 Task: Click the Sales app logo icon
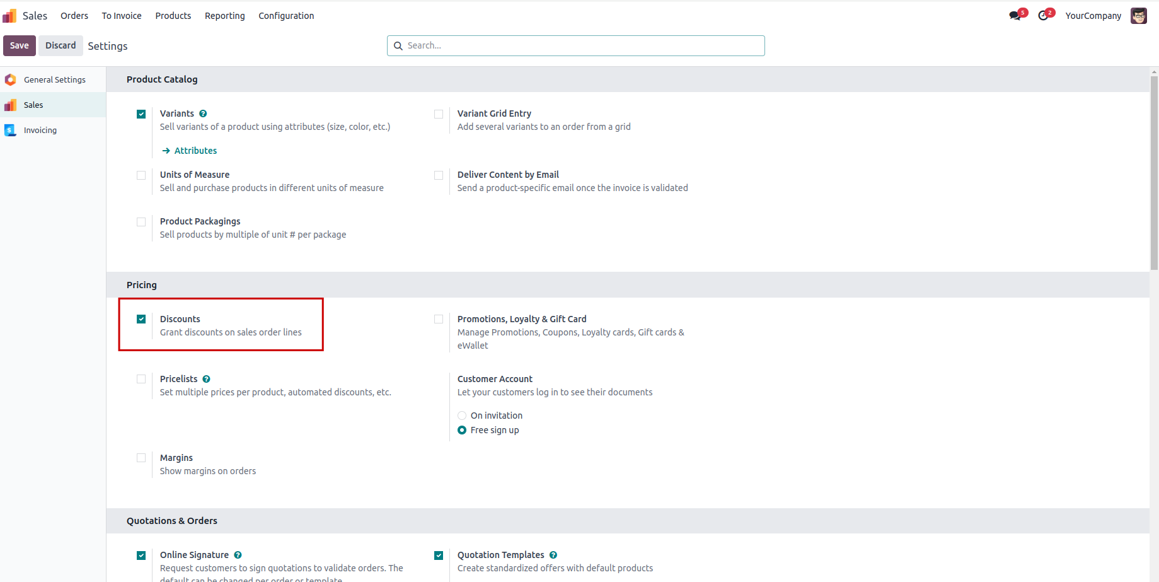[9, 16]
